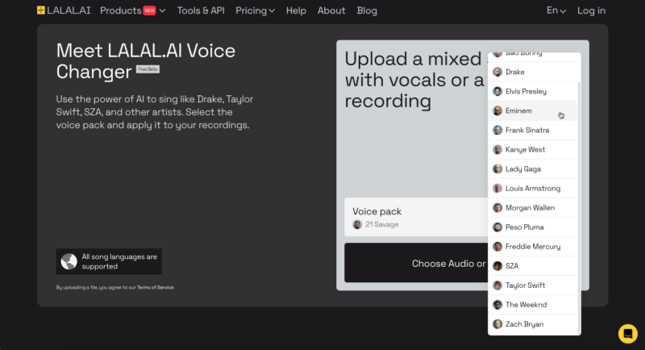Click Frank Sinatra's avatar icon

point(497,130)
